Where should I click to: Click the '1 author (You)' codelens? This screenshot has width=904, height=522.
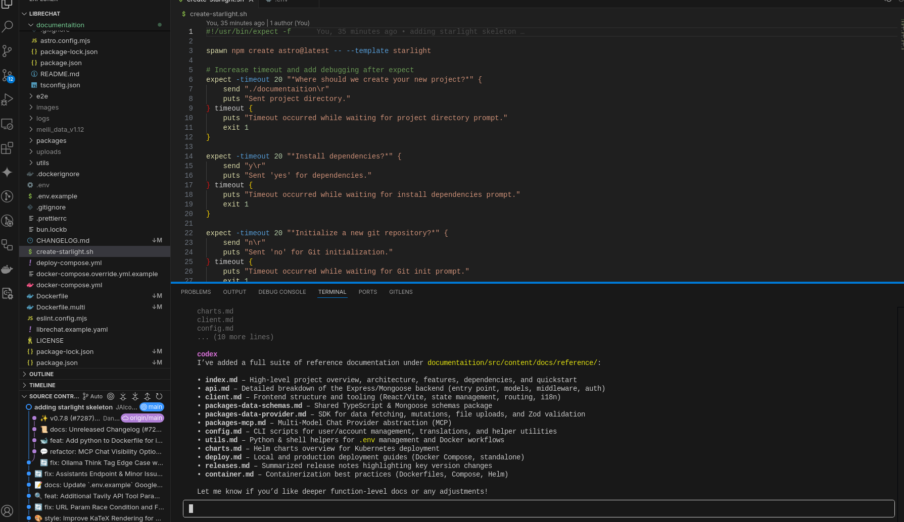290,23
